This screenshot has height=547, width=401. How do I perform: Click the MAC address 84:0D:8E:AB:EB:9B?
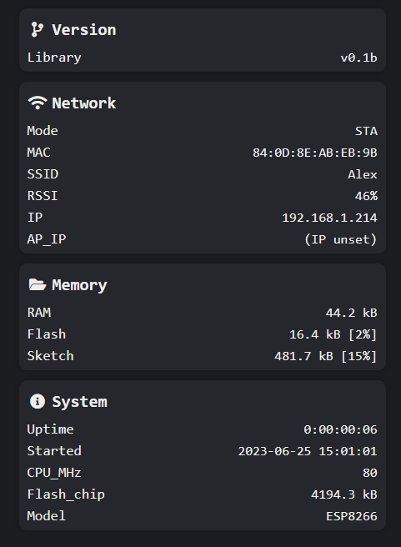[315, 153]
